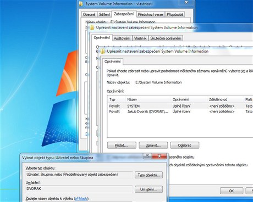The width and height of the screenshot is (253, 202).
Task: Click the E:\System Volume Information path text
Action: (x=158, y=82)
